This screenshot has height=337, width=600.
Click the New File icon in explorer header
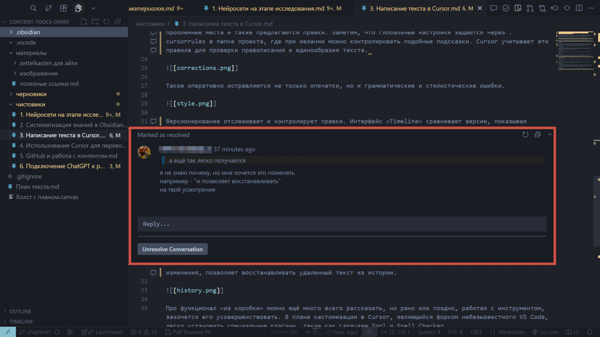(x=84, y=22)
